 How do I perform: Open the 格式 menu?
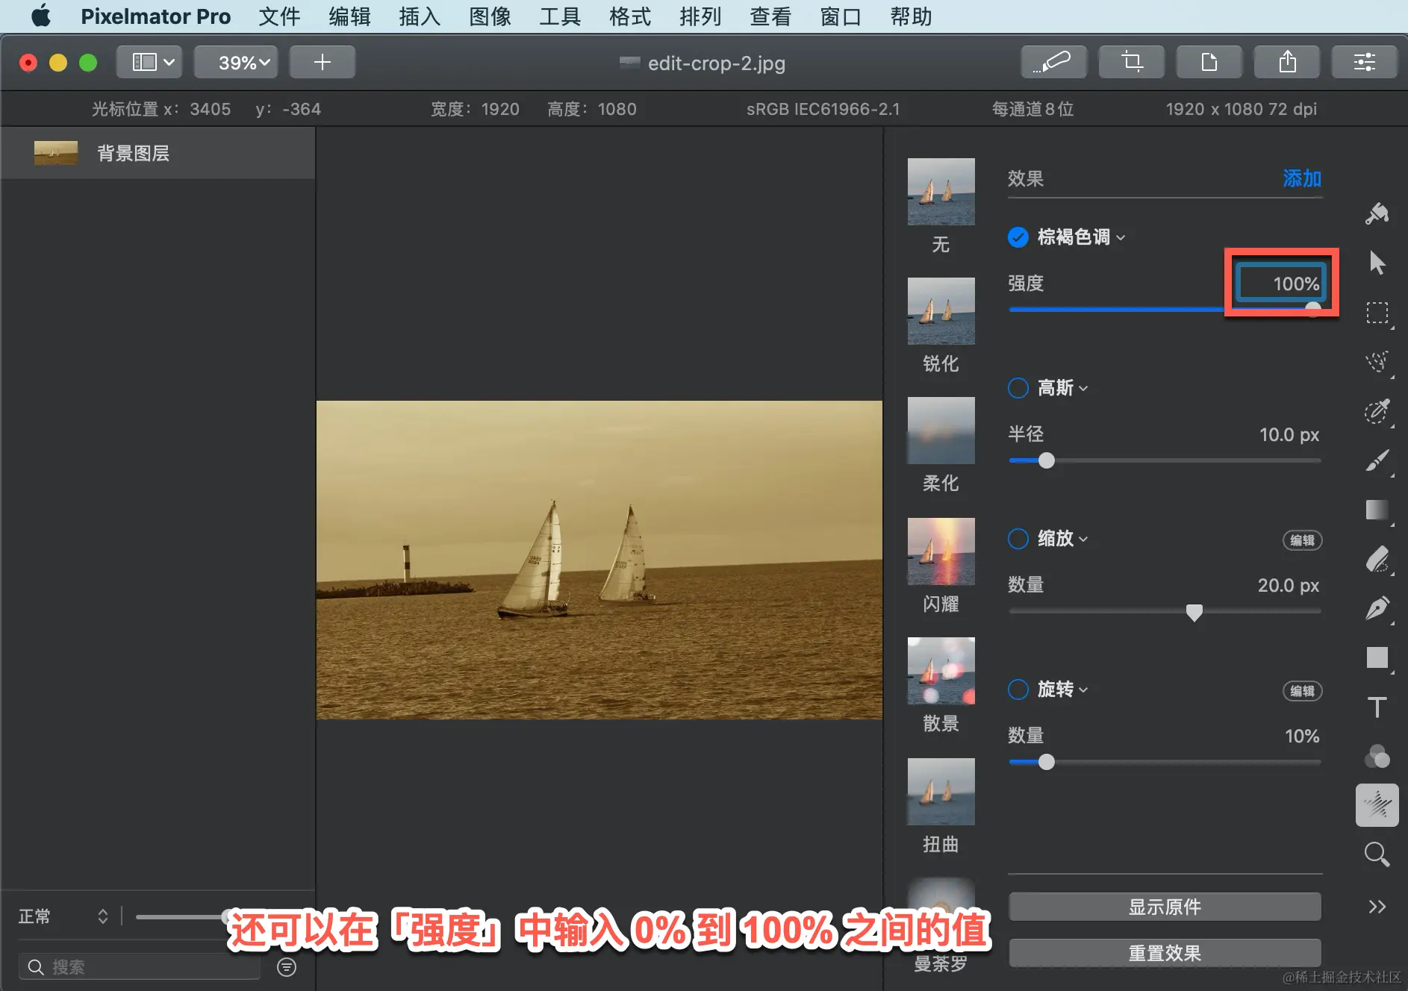tap(630, 16)
